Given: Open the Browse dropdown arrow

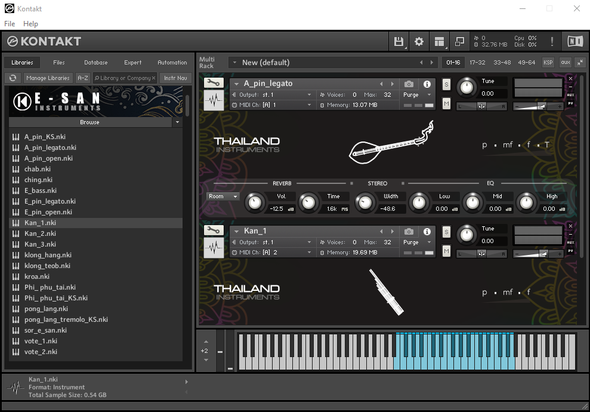Looking at the screenshot, I should [x=177, y=122].
